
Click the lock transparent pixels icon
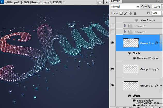tap(121, 13)
